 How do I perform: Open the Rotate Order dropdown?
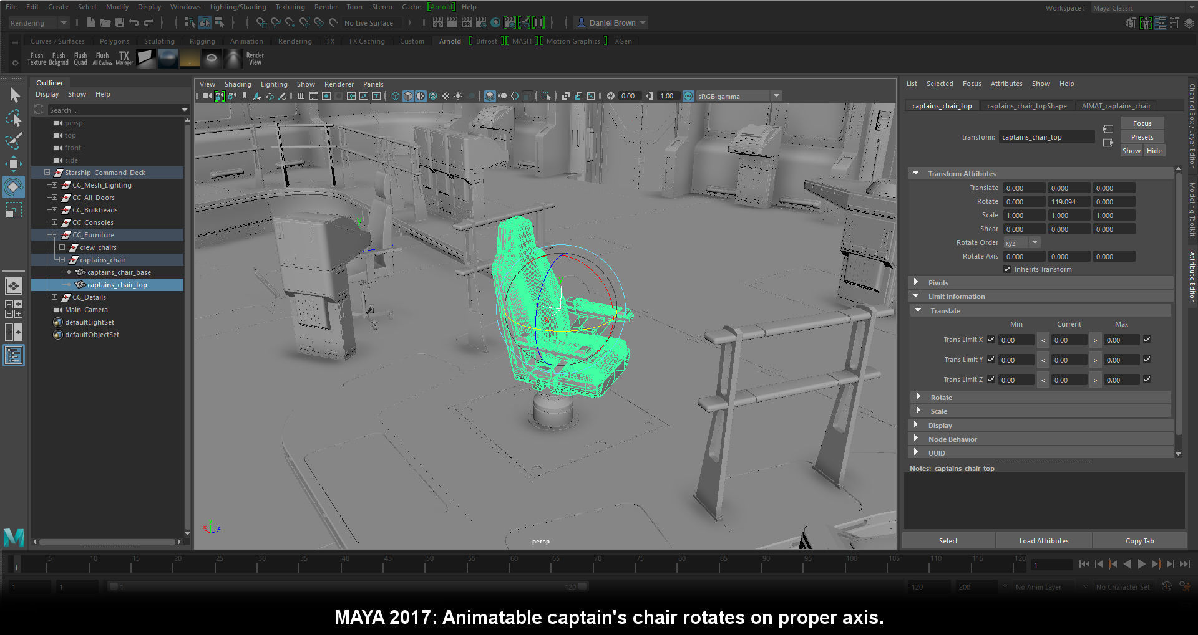tap(1021, 243)
